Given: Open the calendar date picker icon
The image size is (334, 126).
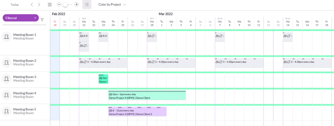Looking at the screenshot, I should (x=50, y=5).
